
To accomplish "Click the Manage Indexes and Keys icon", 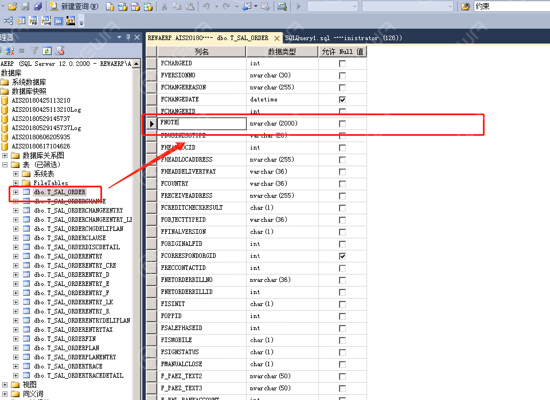I will point(21,21).
